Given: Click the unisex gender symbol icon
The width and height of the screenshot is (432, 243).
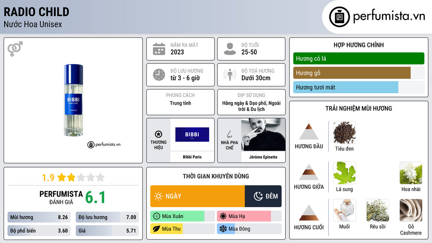Looking at the screenshot, I should click(x=15, y=49).
